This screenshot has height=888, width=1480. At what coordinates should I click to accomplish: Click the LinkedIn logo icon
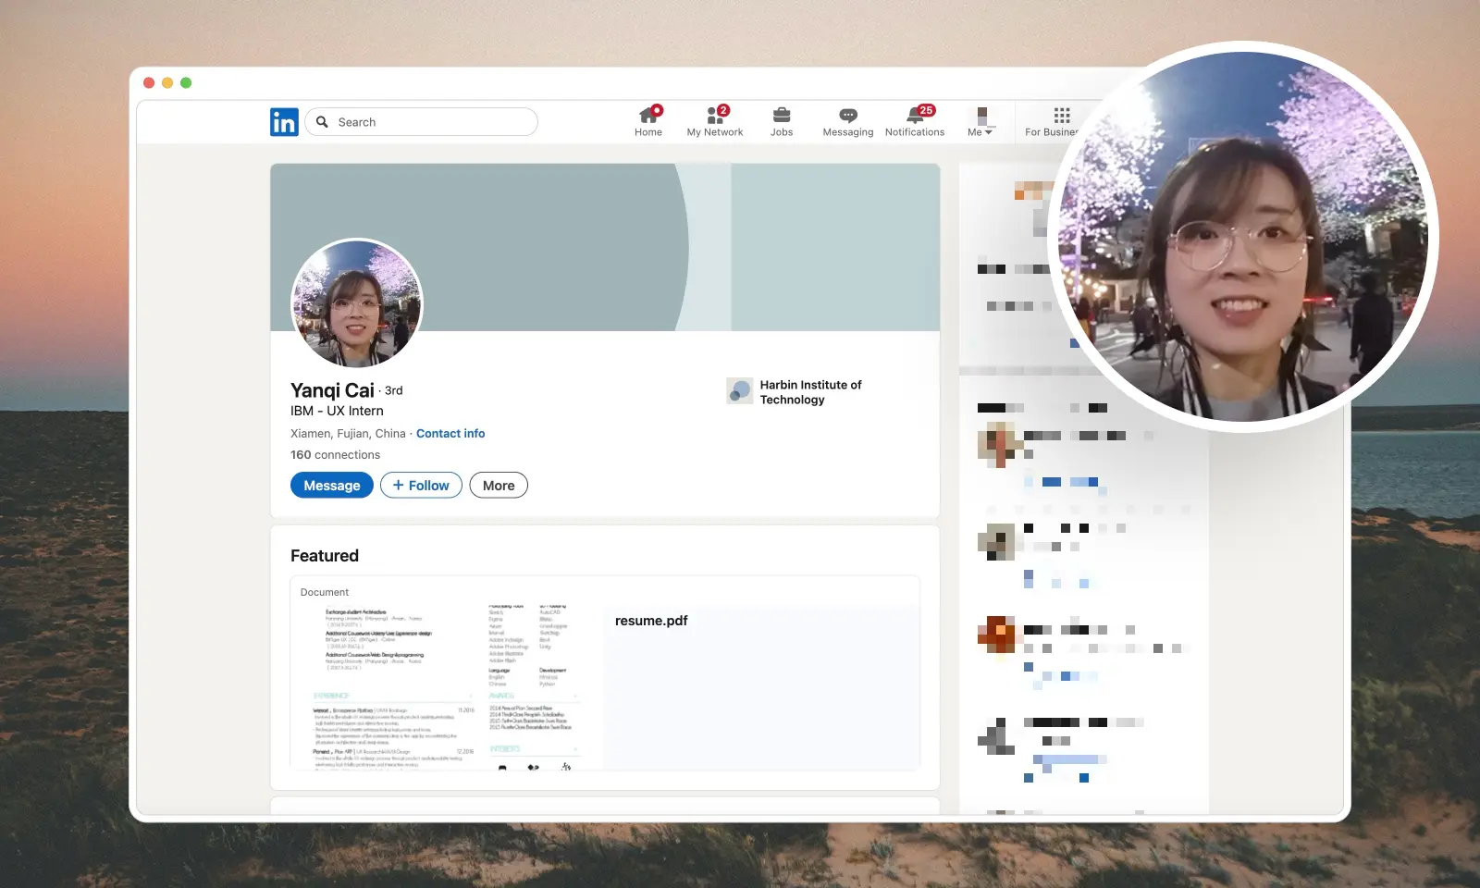pyautogui.click(x=284, y=121)
